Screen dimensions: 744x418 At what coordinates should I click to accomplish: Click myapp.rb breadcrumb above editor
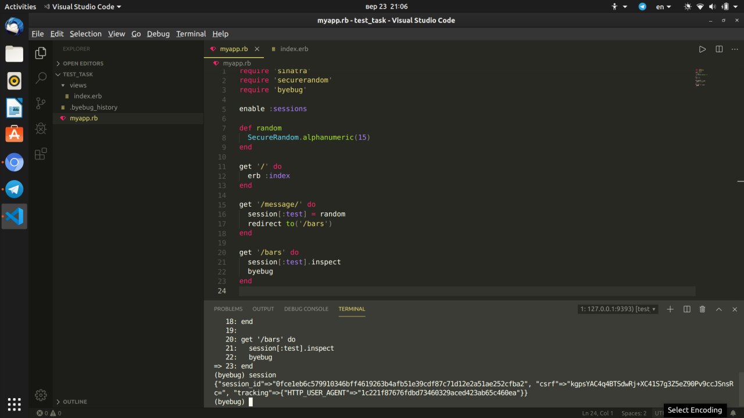click(237, 63)
